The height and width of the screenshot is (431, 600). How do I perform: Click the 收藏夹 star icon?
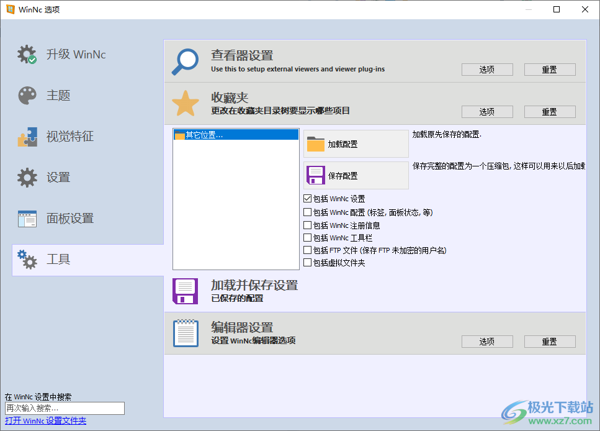[186, 104]
